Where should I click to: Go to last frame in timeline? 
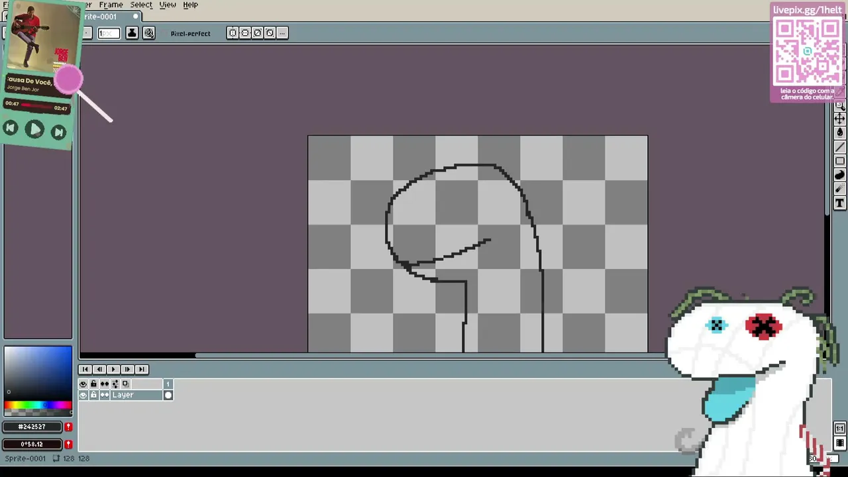click(141, 370)
